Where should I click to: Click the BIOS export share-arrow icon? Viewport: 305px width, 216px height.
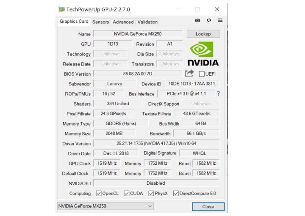click(x=189, y=74)
